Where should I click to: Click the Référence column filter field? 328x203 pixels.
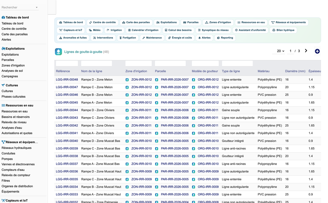point(67,63)
